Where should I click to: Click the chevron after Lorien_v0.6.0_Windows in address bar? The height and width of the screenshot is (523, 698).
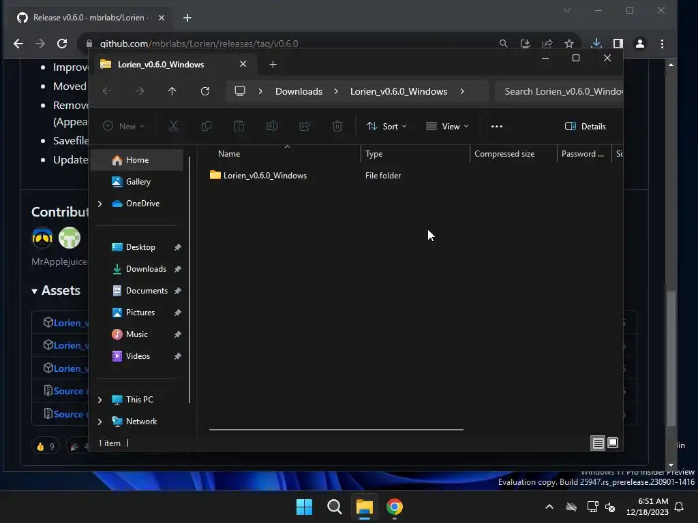(462, 91)
